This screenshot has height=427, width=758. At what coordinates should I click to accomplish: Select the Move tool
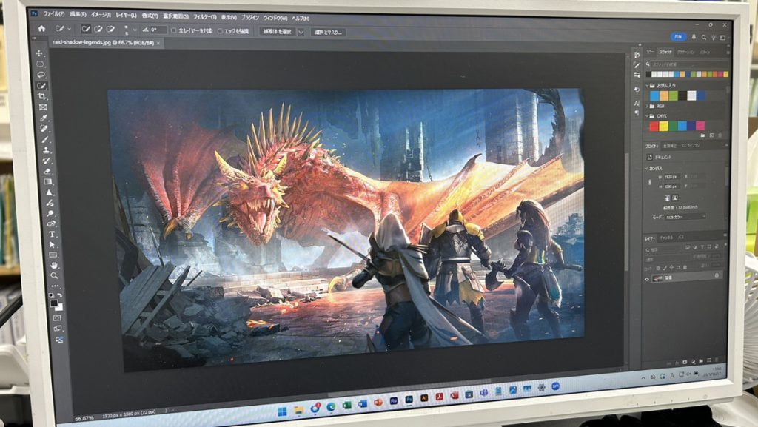pos(40,54)
